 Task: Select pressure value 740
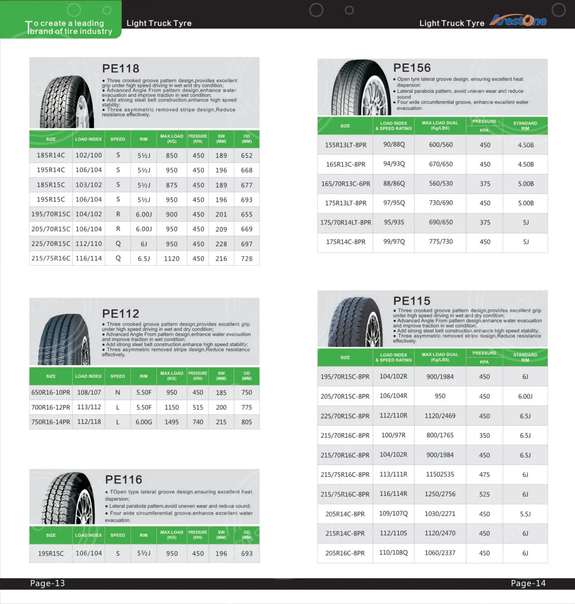198,422
